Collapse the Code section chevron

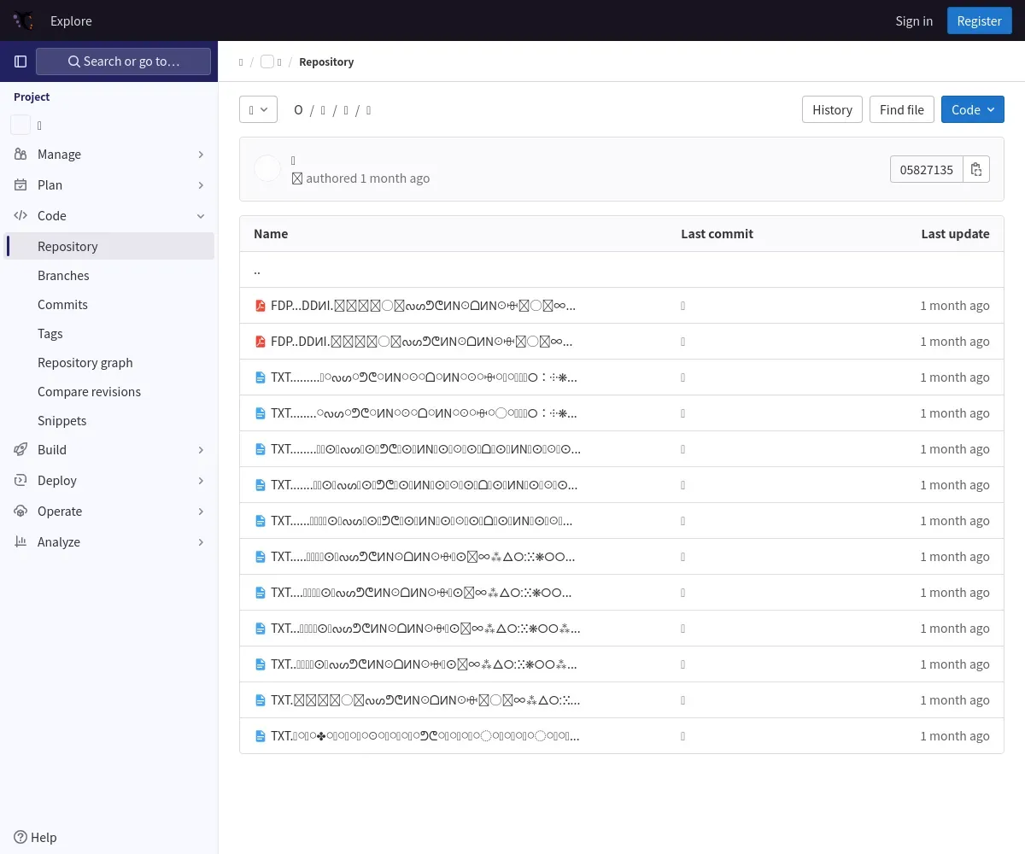pyautogui.click(x=201, y=215)
